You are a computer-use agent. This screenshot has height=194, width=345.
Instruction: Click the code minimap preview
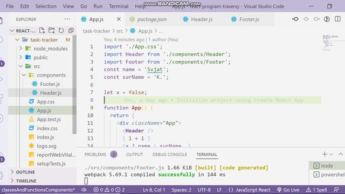click(x=330, y=42)
